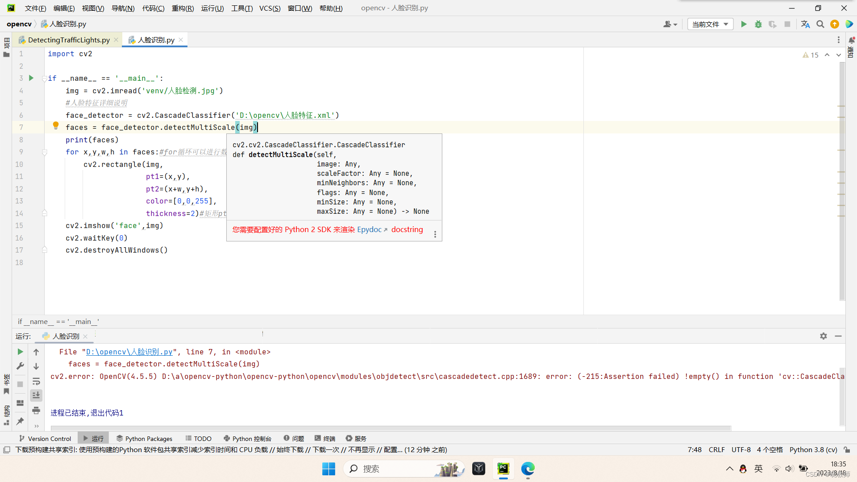The height and width of the screenshot is (482, 857).
Task: Click the Debug bug icon in toolbar
Action: pyautogui.click(x=758, y=24)
